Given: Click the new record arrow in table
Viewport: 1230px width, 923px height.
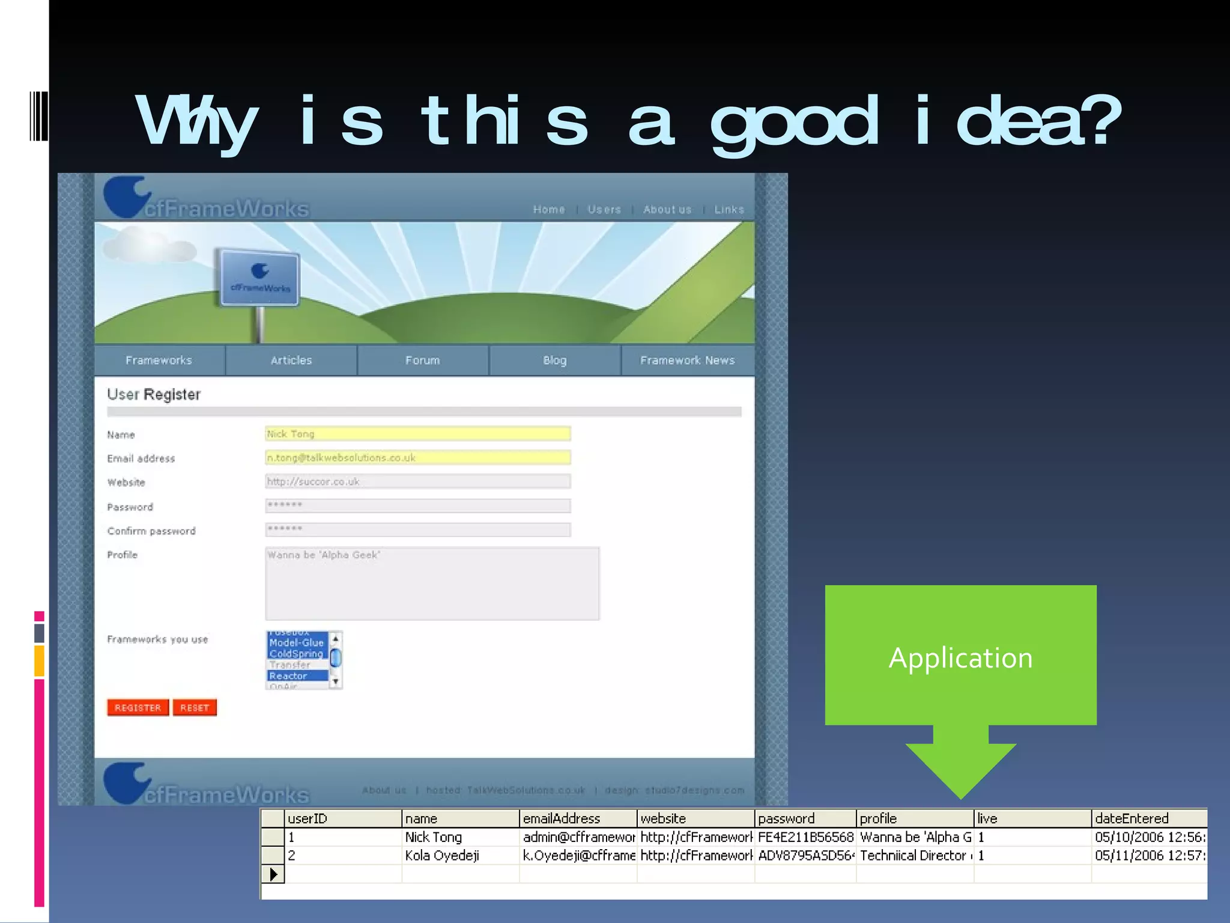Looking at the screenshot, I should [273, 874].
